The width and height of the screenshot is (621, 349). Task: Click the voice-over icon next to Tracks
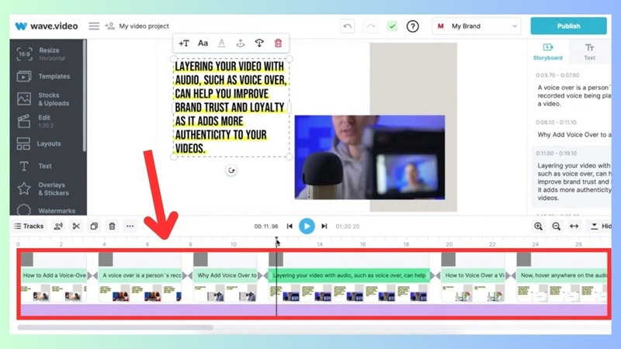click(58, 226)
